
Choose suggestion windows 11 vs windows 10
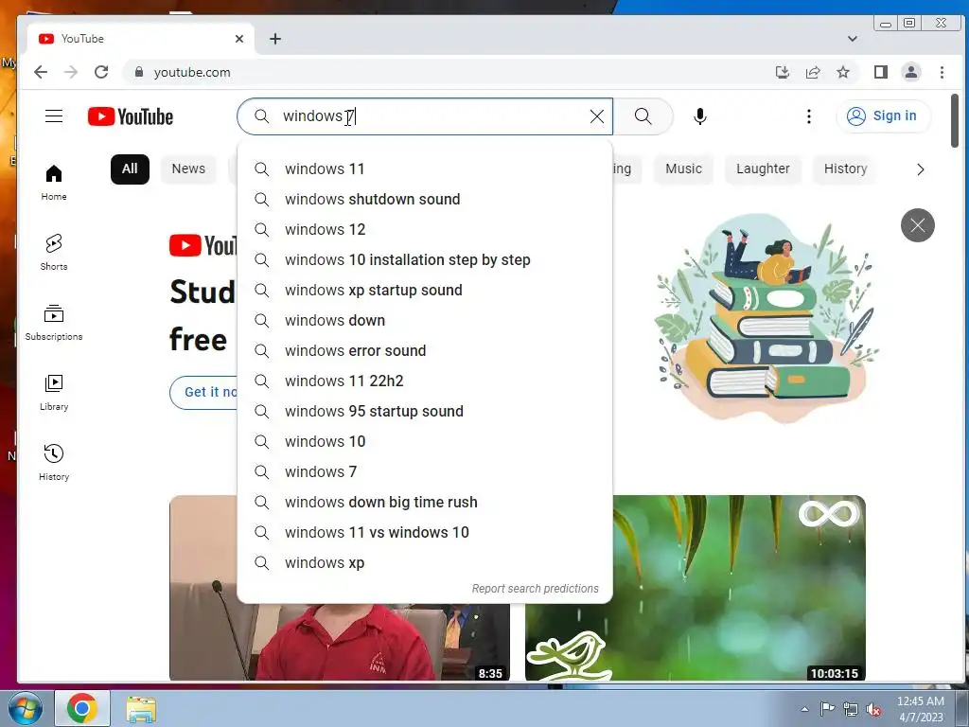point(425,533)
